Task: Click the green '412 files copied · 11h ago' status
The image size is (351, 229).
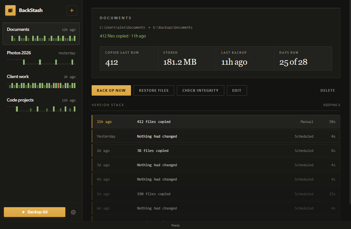Action: tap(123, 36)
